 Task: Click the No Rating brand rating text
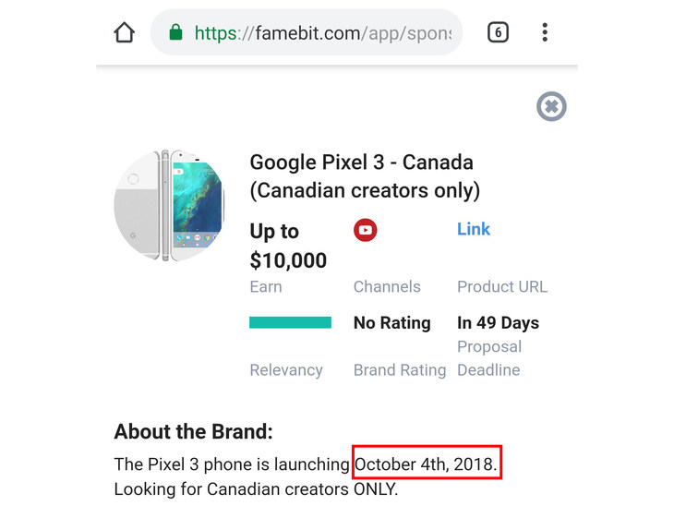point(392,322)
